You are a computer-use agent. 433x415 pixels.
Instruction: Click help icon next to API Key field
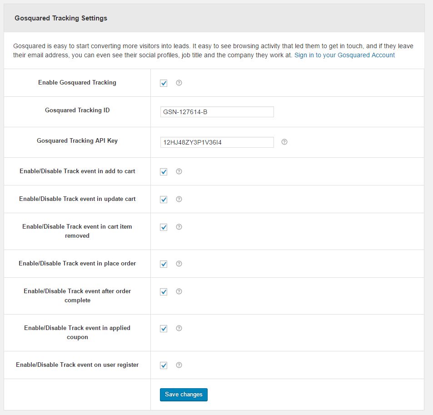tap(284, 142)
